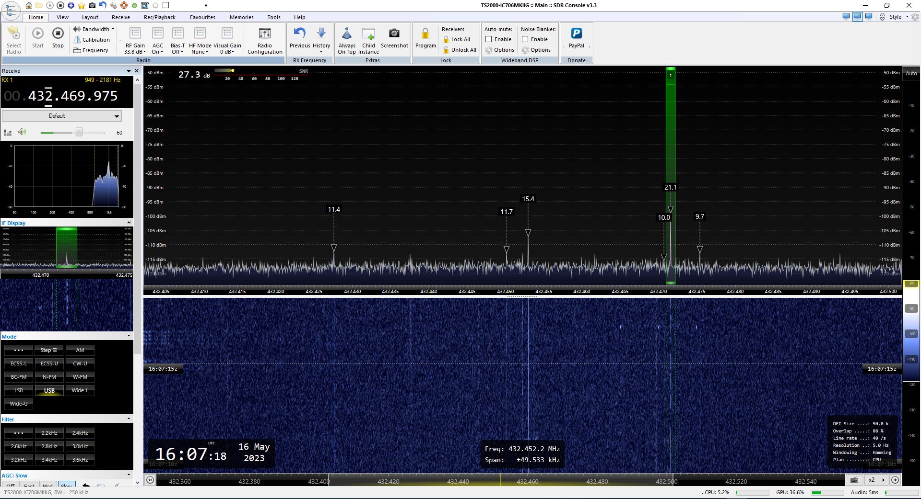Click the Start radio playback icon

pos(37,34)
